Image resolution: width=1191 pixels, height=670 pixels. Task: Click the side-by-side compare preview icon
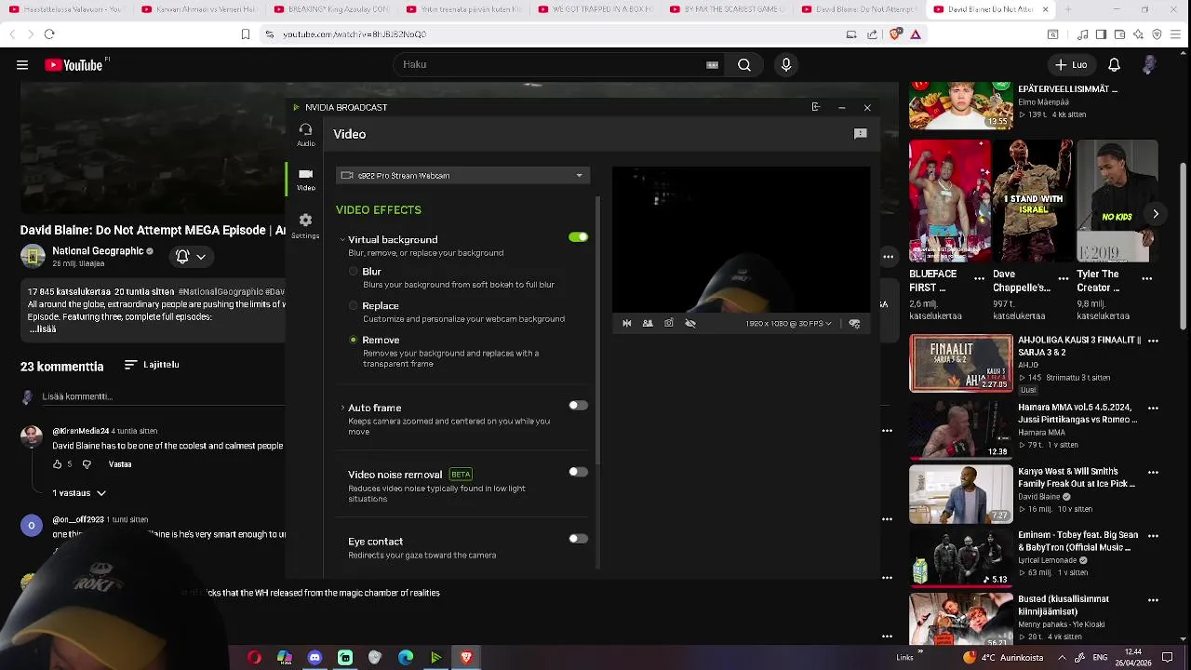[648, 324]
